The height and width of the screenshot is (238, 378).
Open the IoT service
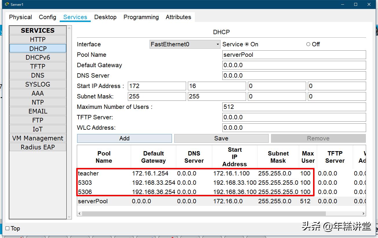click(x=38, y=129)
